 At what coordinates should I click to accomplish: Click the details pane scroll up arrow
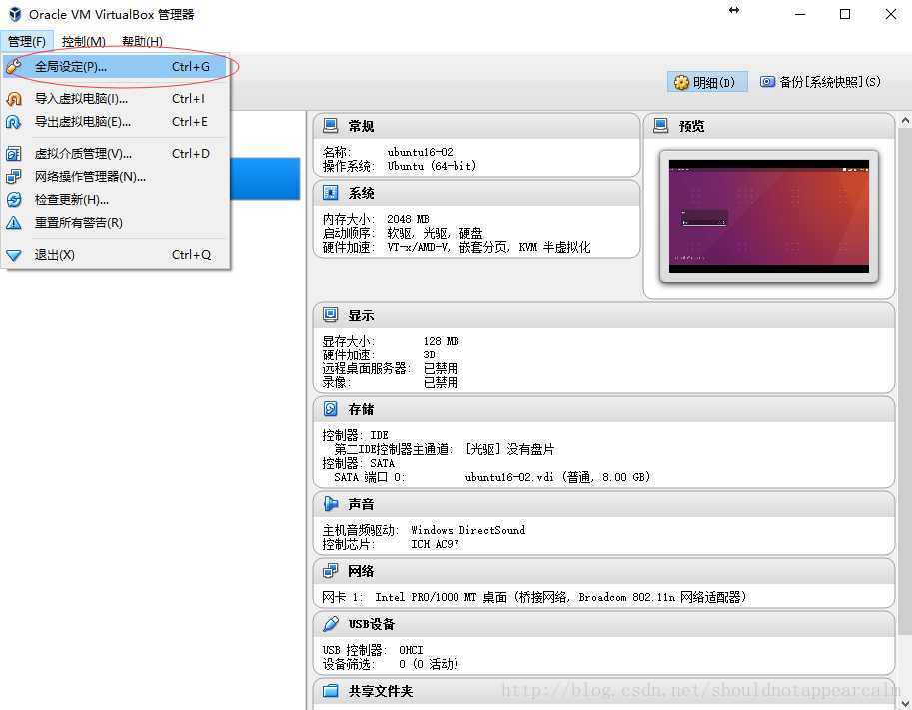904,121
